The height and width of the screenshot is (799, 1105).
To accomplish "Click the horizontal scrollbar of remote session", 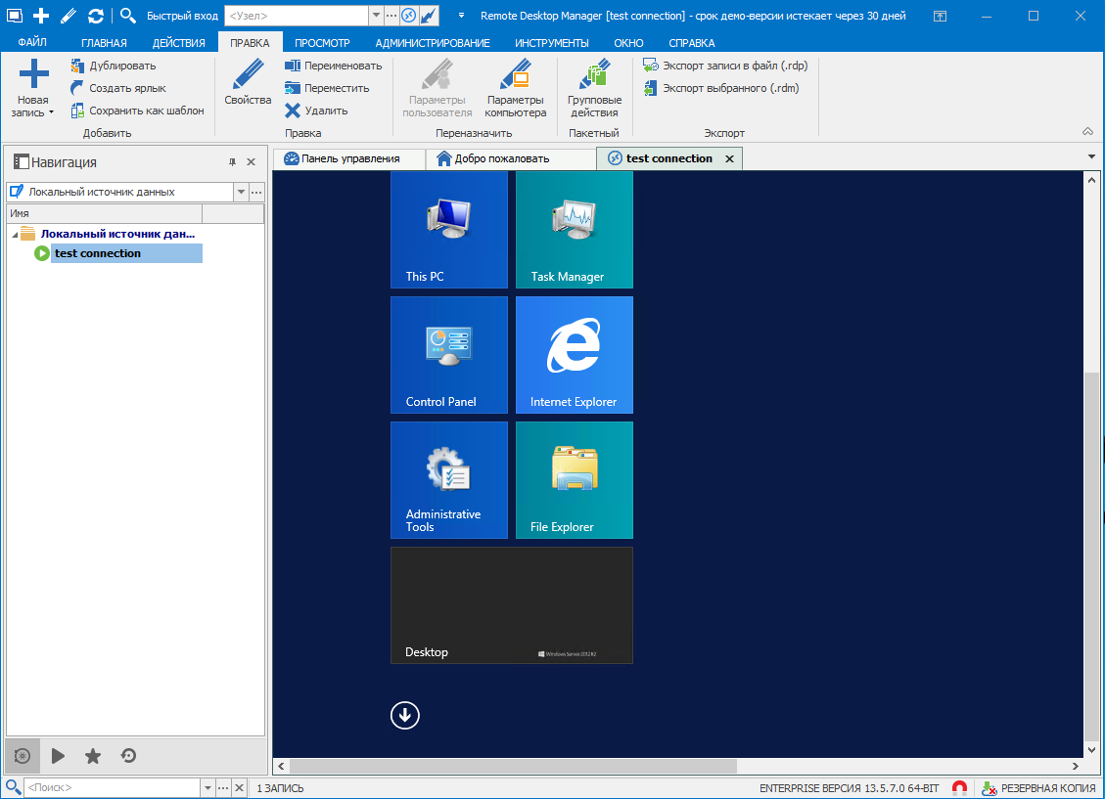I will coord(513,766).
